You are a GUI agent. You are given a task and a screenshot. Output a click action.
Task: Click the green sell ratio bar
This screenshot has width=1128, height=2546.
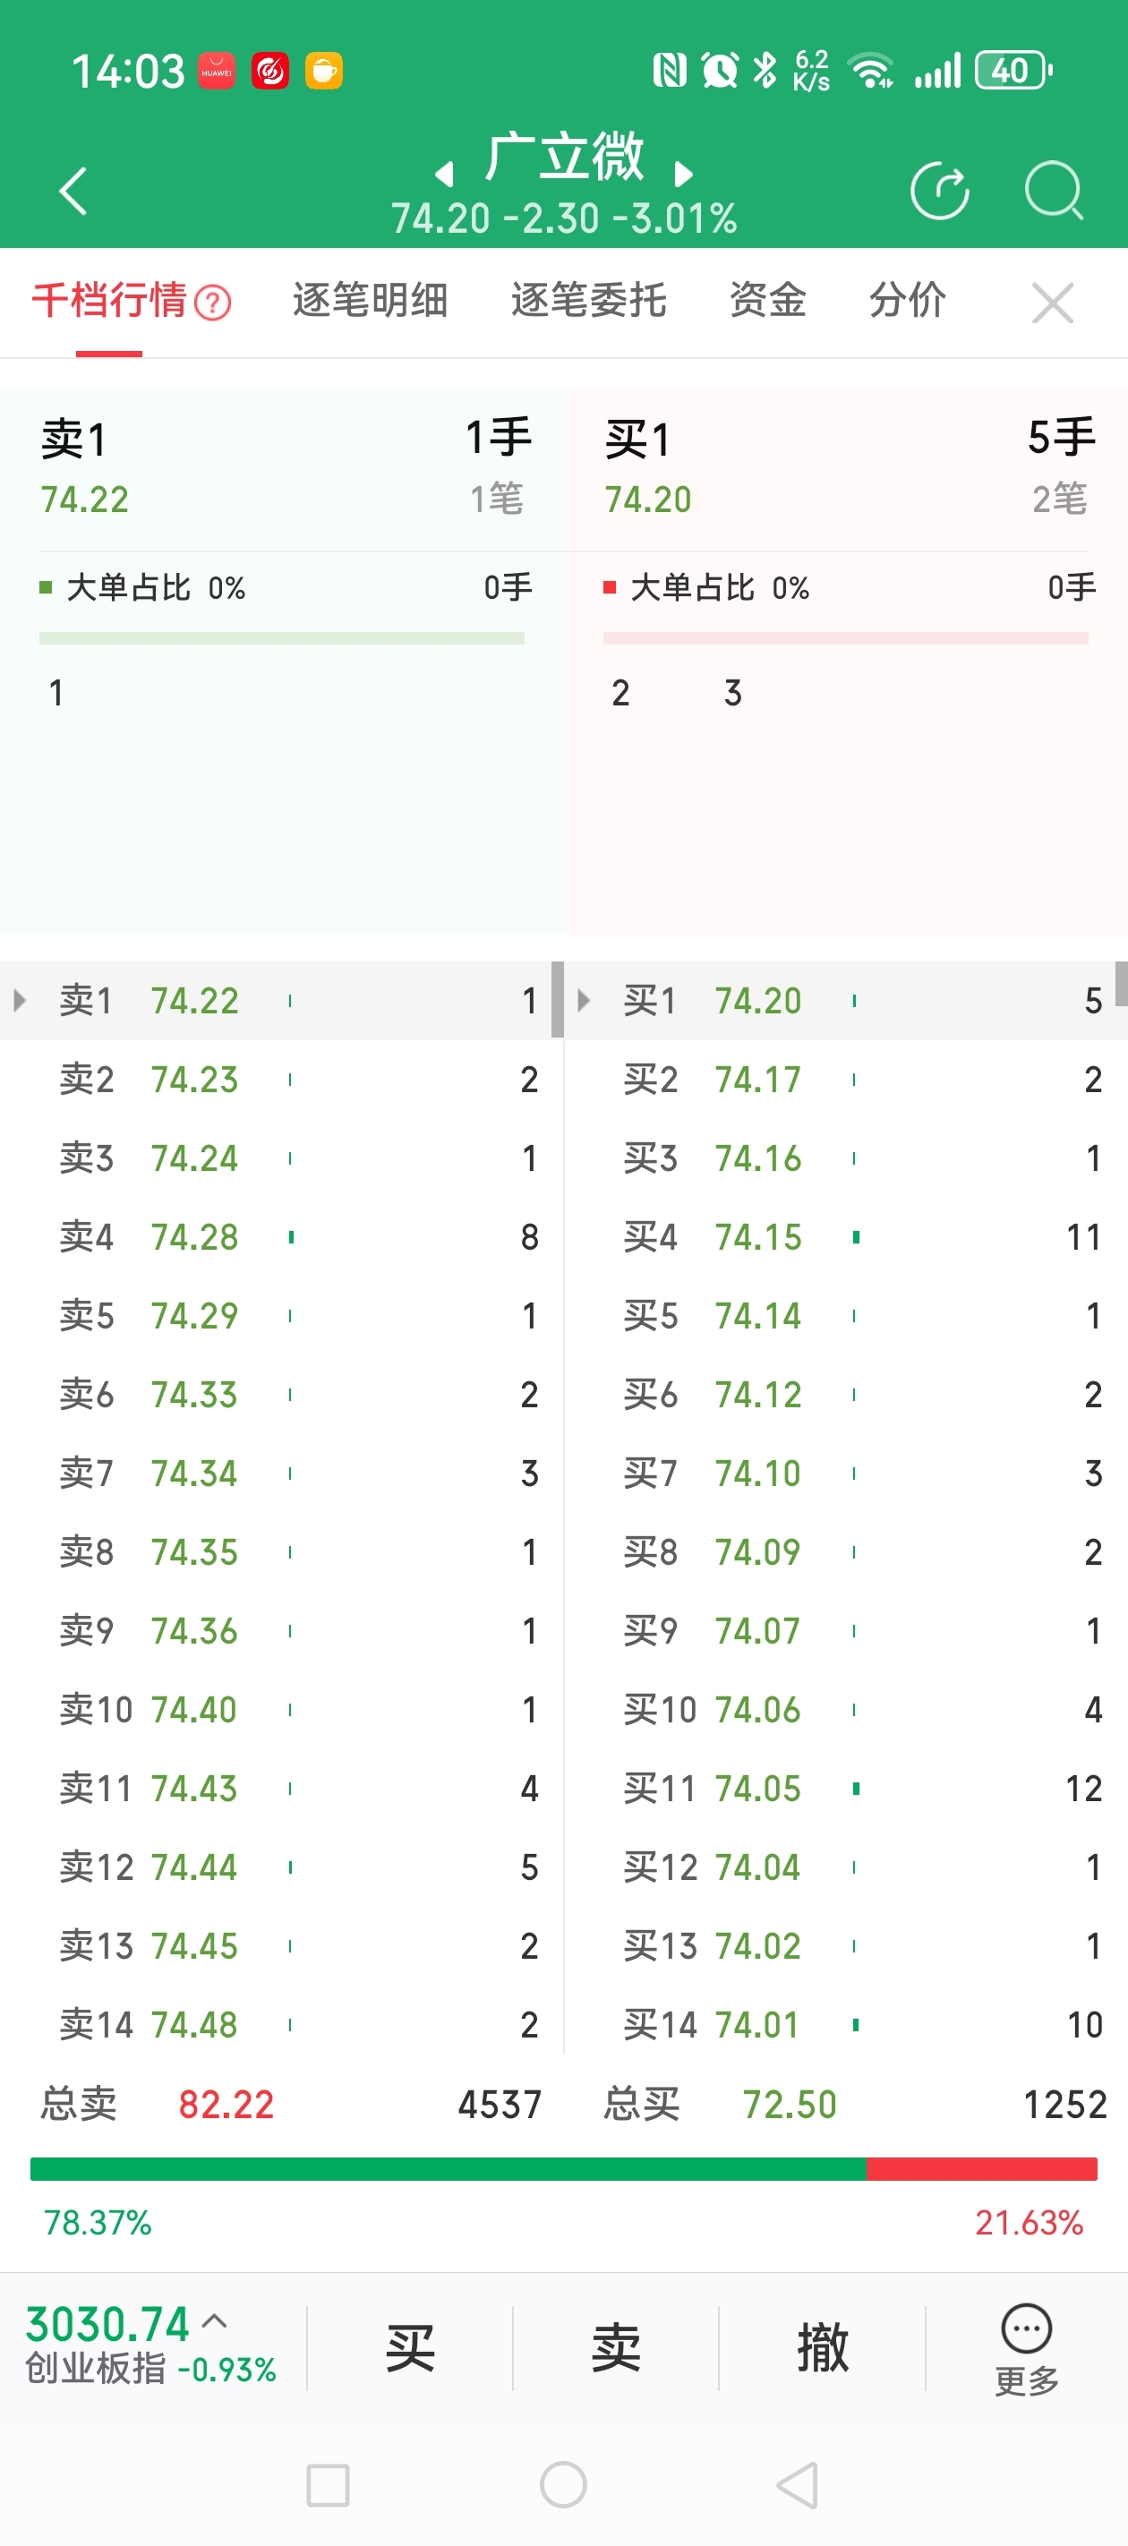(448, 2168)
